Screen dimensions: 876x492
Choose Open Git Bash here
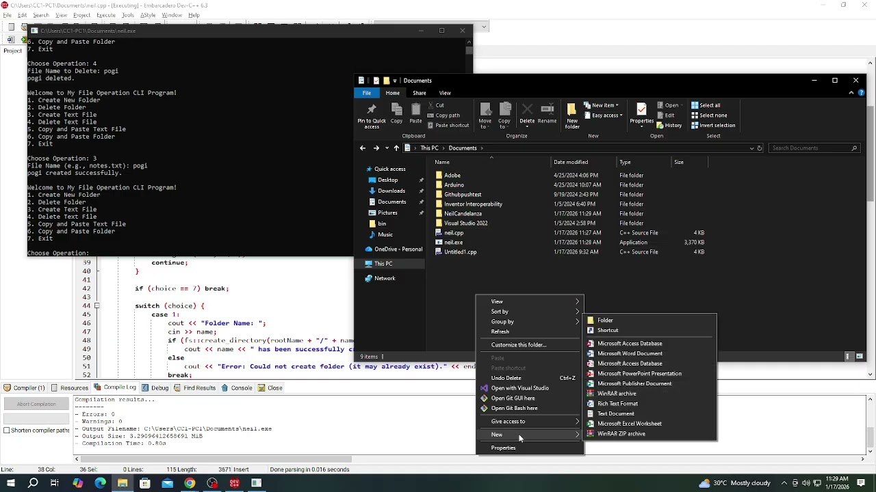pyautogui.click(x=530, y=408)
